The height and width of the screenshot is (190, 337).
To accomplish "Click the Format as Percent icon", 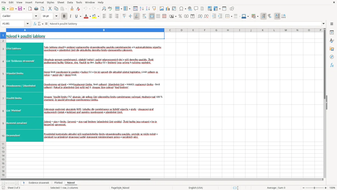I will click(x=180, y=16).
